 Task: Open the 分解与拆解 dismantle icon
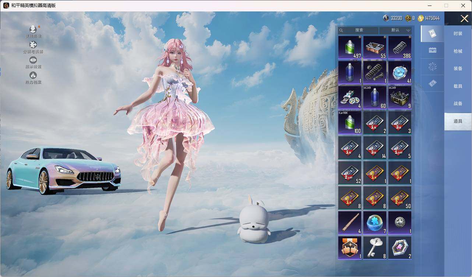tap(33, 45)
